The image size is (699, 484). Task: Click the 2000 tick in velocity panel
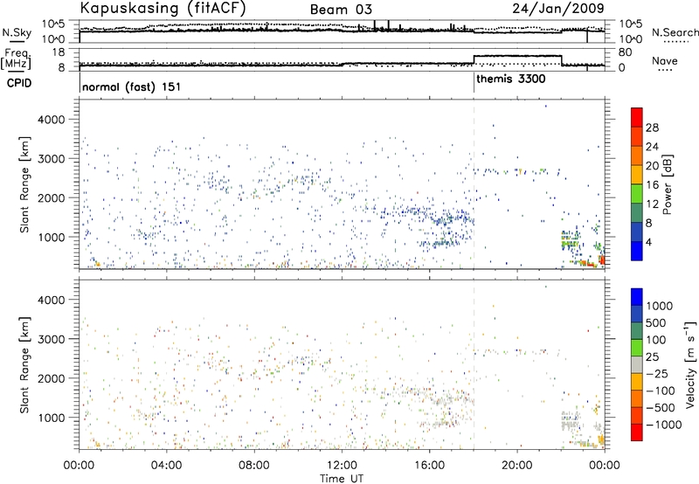coord(51,378)
